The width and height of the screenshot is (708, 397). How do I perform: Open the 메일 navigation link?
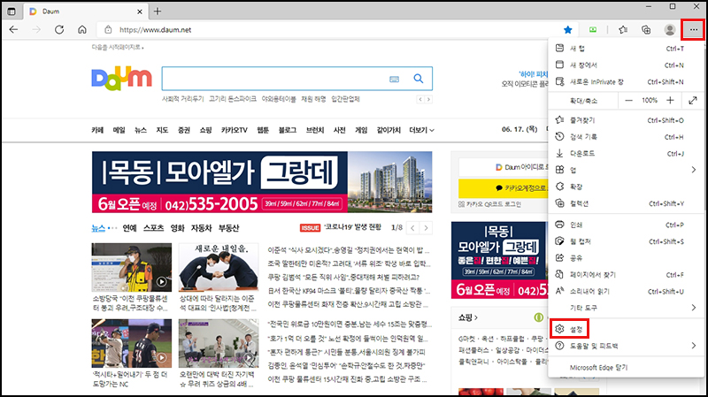point(119,130)
